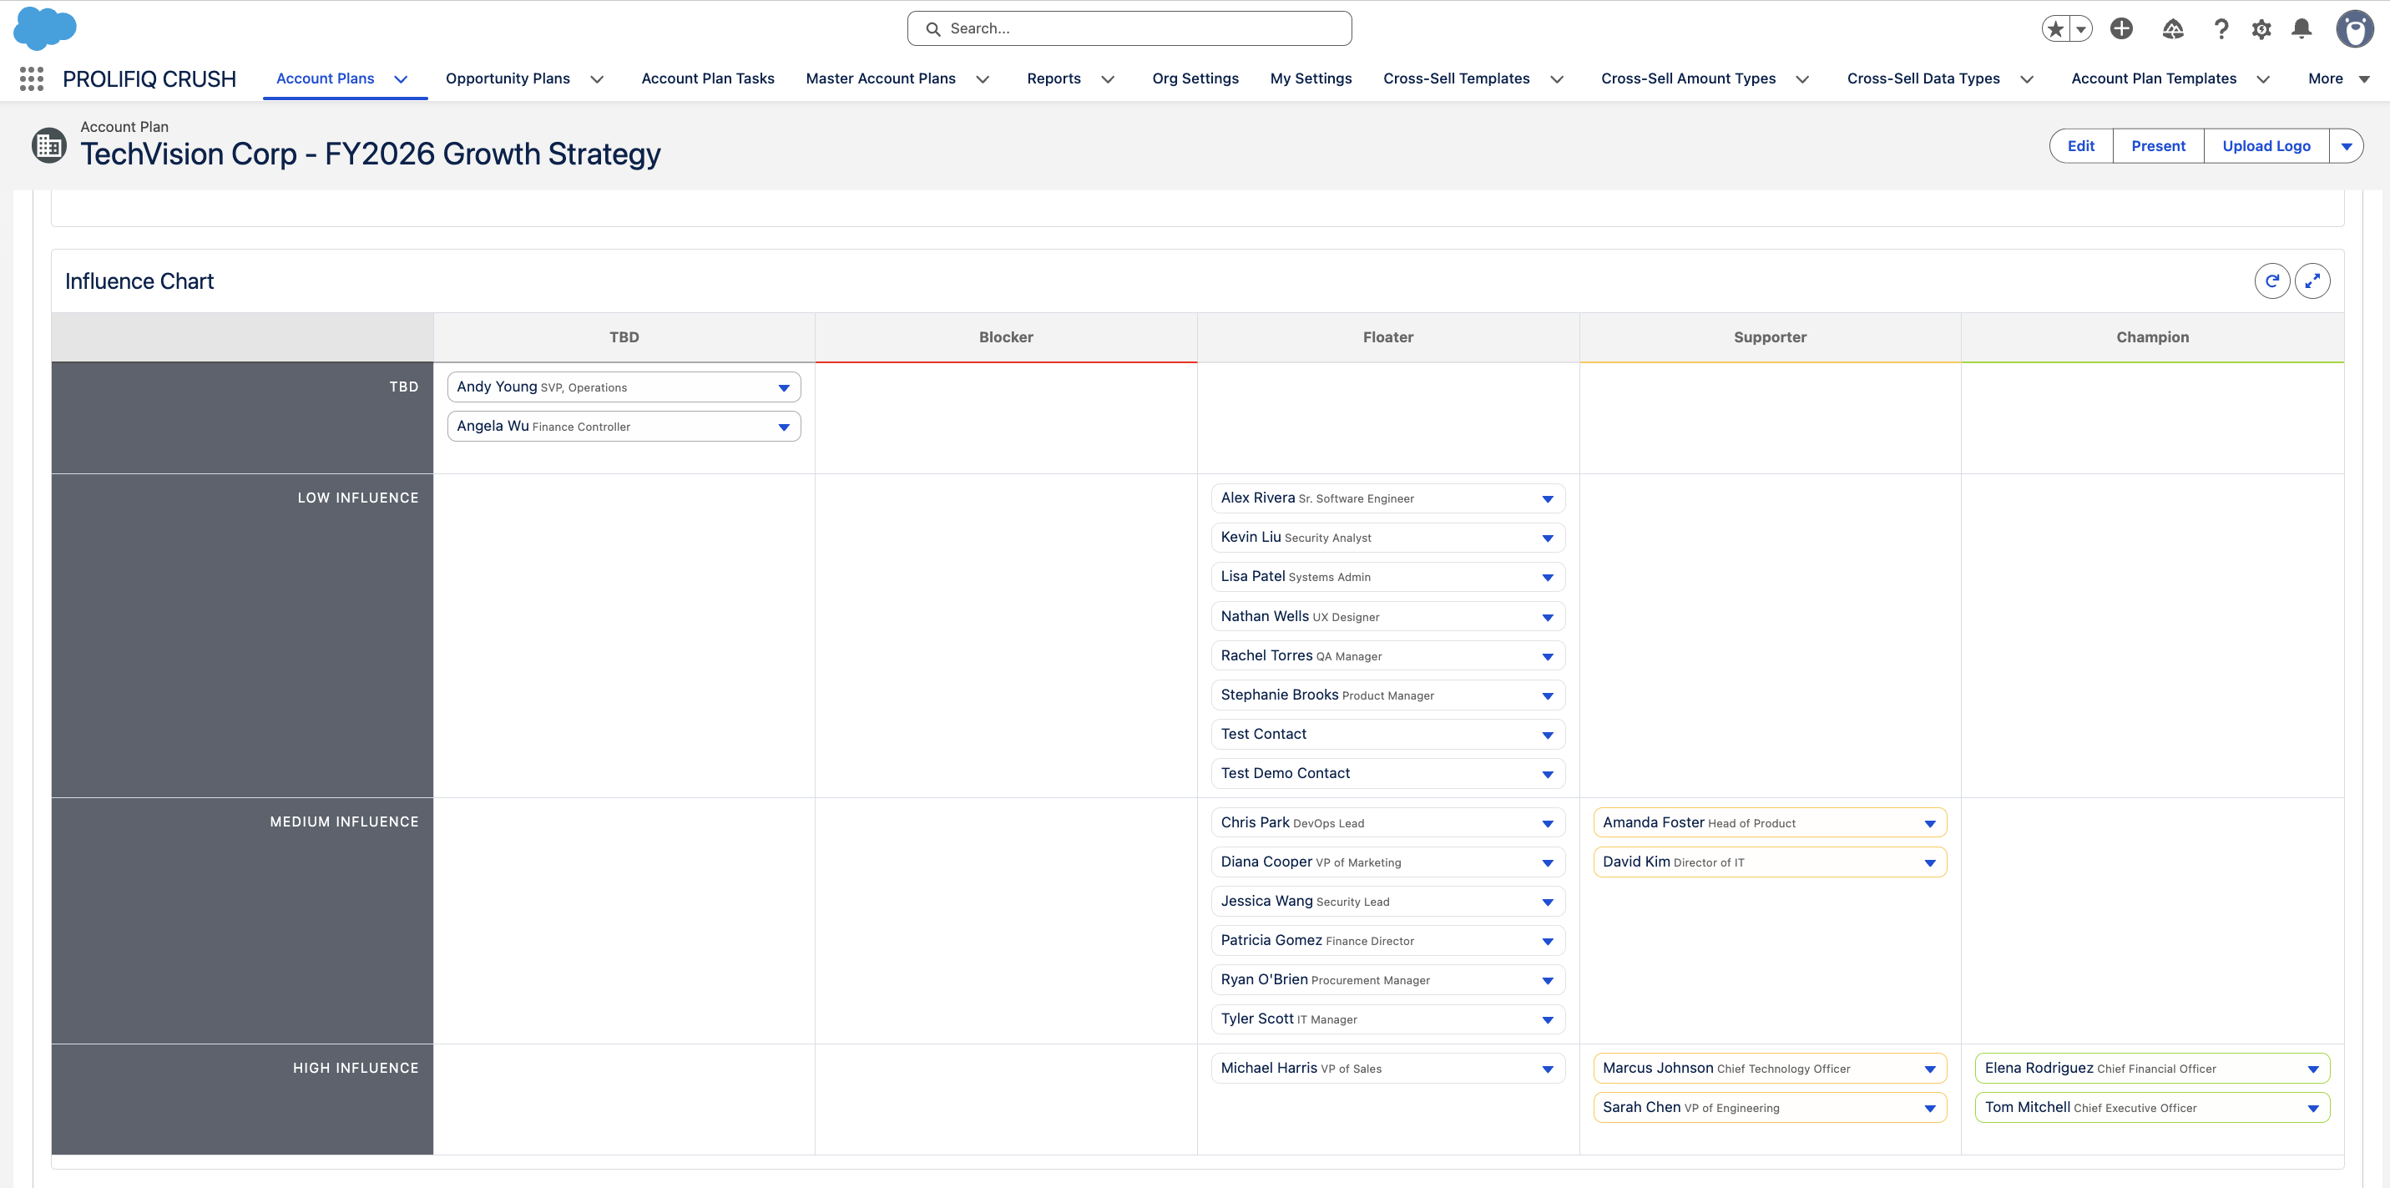The width and height of the screenshot is (2390, 1188).
Task: Expand the Cross-Sell Templates menu
Action: (1557, 78)
